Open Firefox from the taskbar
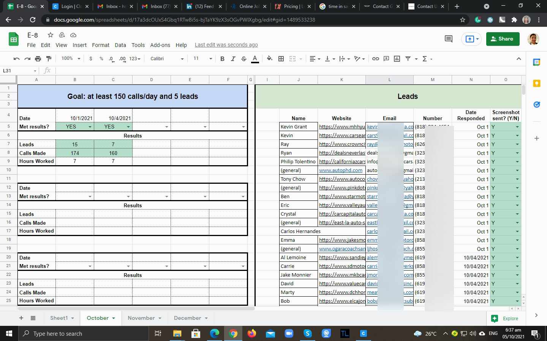 [251, 333]
